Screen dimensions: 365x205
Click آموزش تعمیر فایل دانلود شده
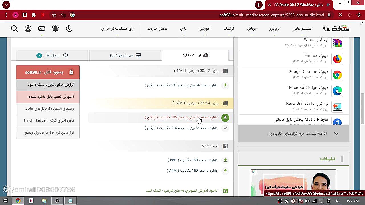point(48,97)
